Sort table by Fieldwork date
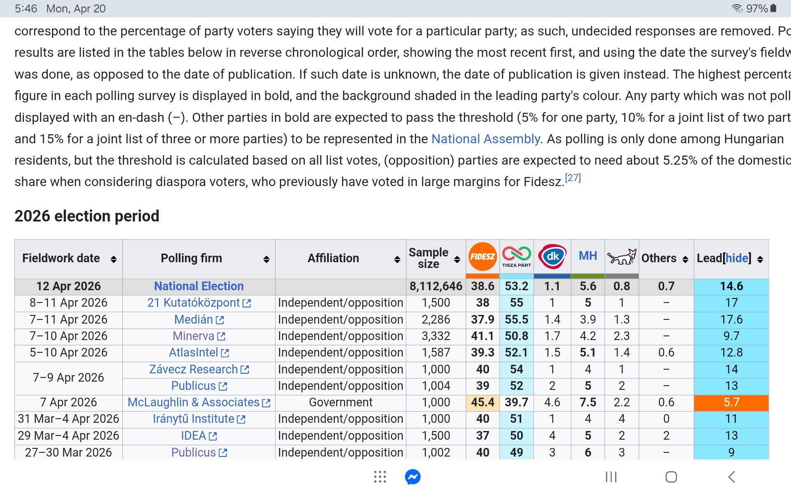 tap(114, 259)
